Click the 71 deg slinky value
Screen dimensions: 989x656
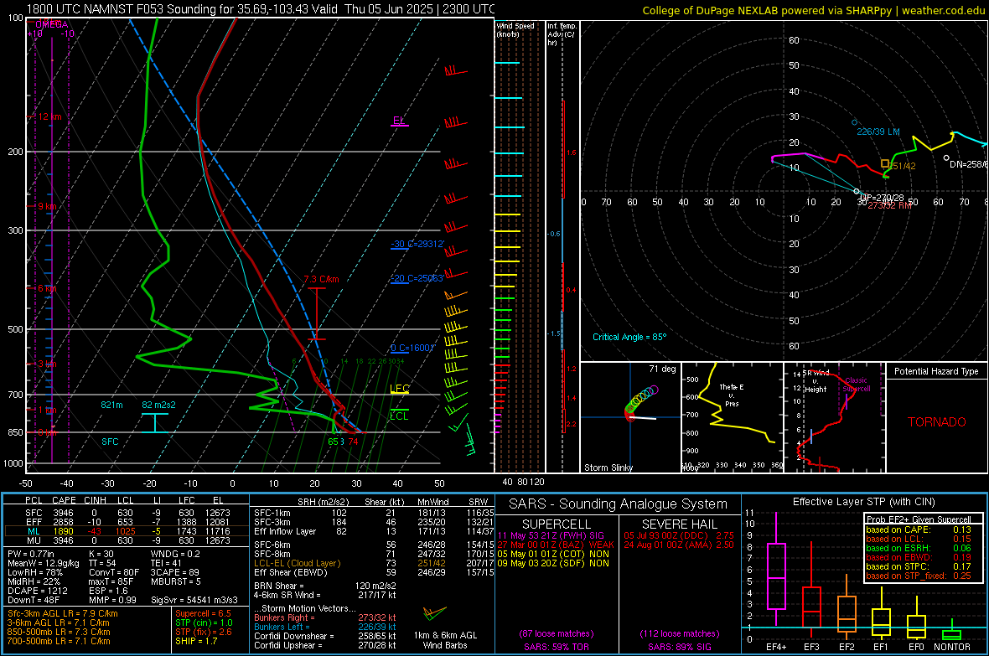pyautogui.click(x=662, y=369)
